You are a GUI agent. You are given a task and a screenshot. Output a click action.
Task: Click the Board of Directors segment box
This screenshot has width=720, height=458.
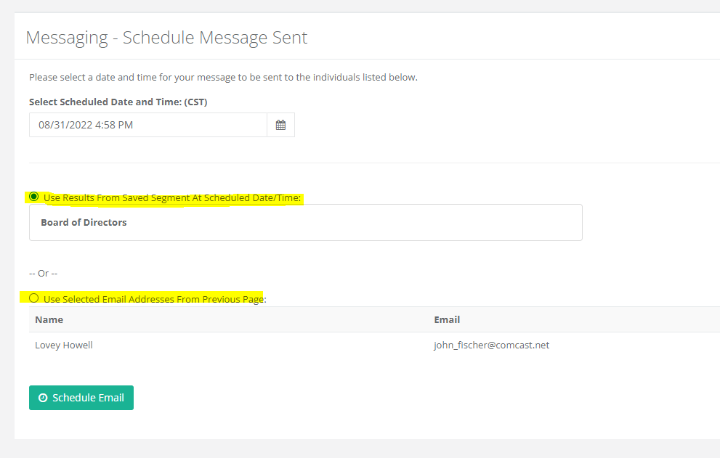point(305,222)
